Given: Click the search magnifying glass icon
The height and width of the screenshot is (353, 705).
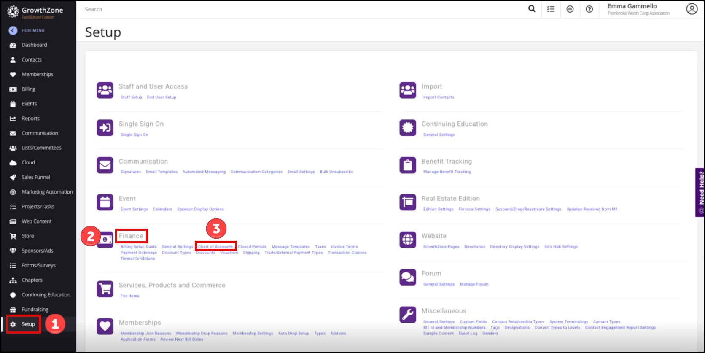Looking at the screenshot, I should 532,9.
